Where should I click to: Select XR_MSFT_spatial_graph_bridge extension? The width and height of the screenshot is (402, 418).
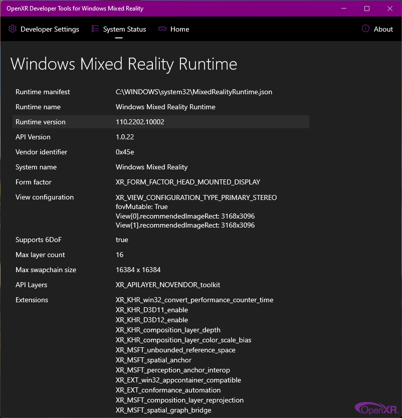point(164,410)
